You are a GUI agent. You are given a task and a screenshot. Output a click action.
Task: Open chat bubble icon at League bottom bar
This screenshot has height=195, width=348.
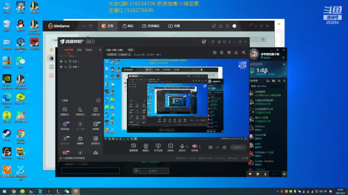click(250, 174)
